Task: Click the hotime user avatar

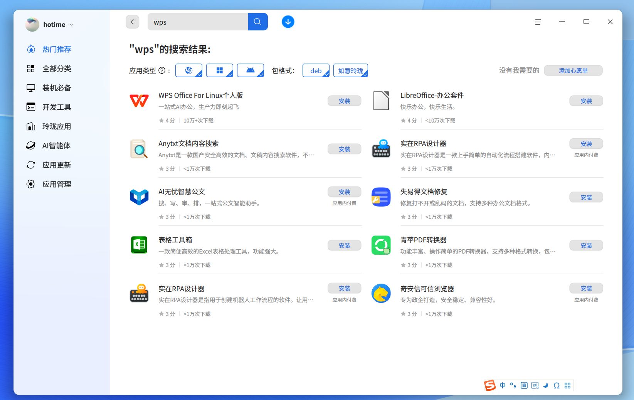Action: 32,25
